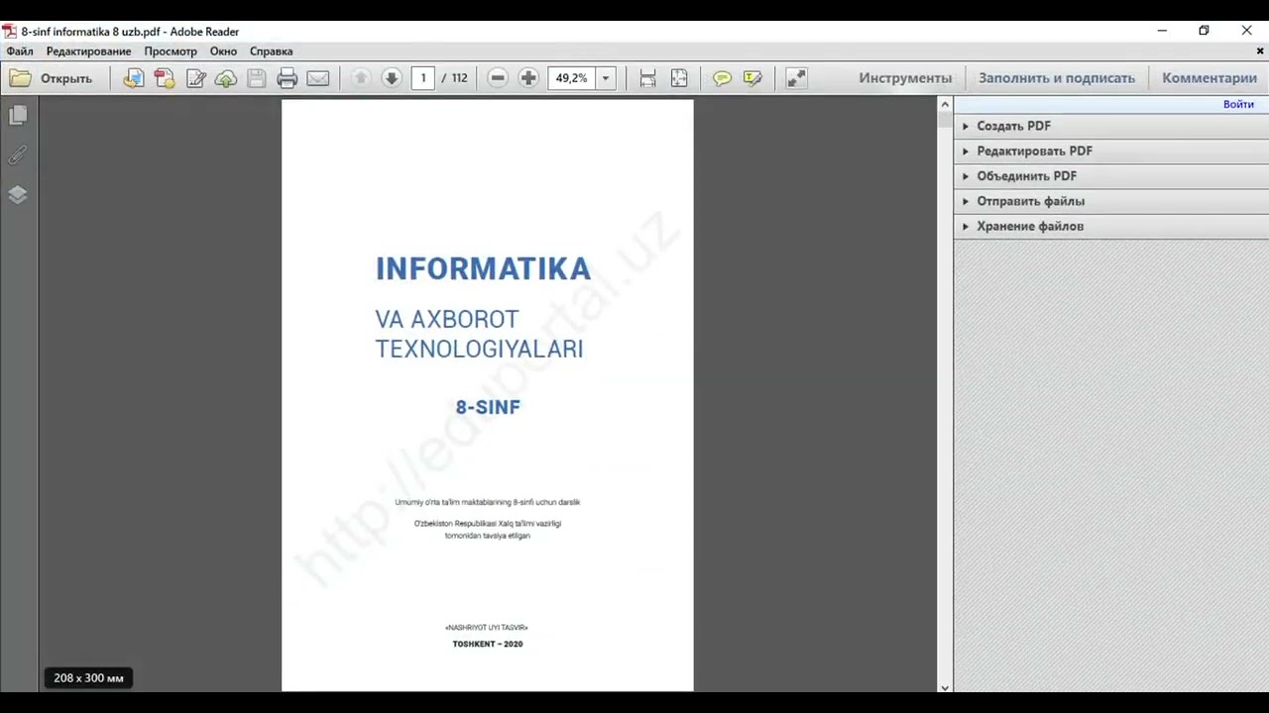Image resolution: width=1269 pixels, height=713 pixels.
Task: Open the Заполнить и подписать pane
Action: click(1057, 78)
